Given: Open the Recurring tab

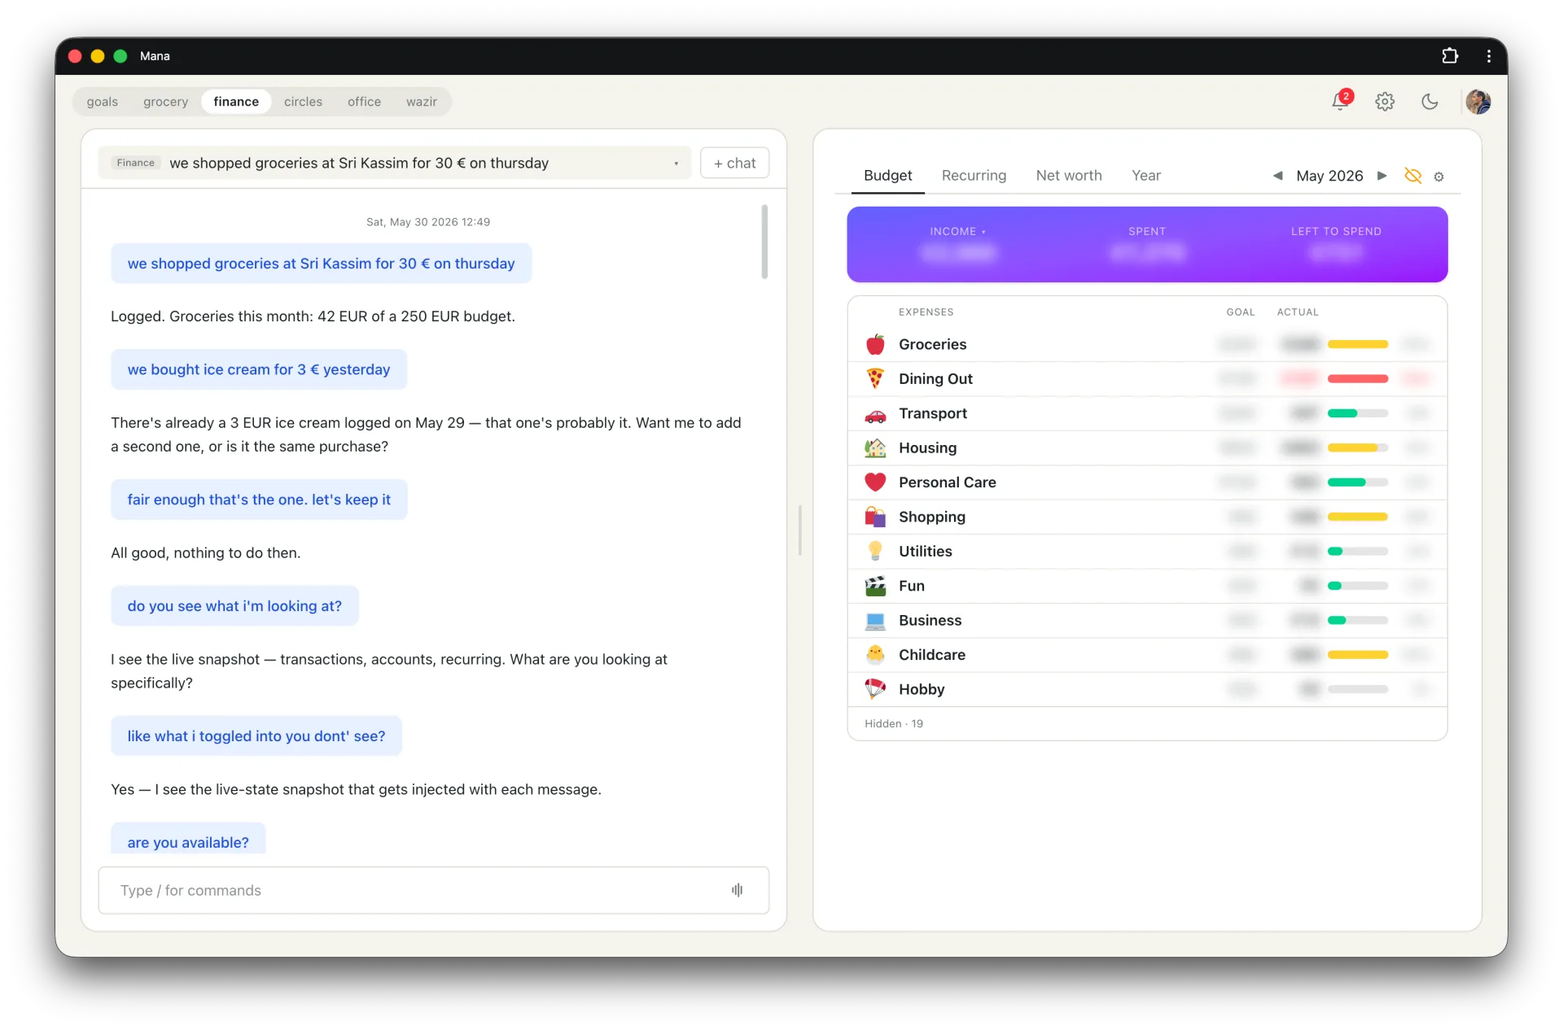Looking at the screenshot, I should (x=974, y=176).
